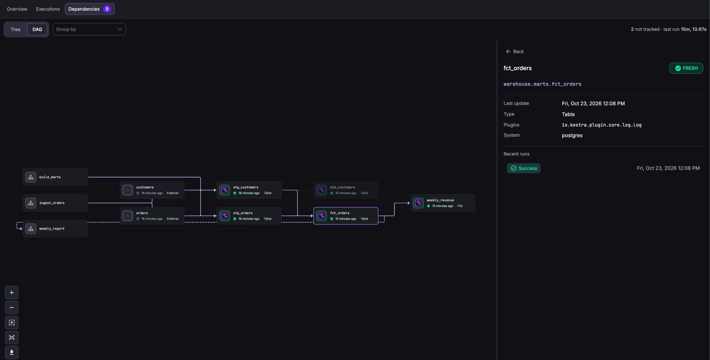The image size is (710, 360).
Task: Switch to DAG view
Action: pos(37,29)
